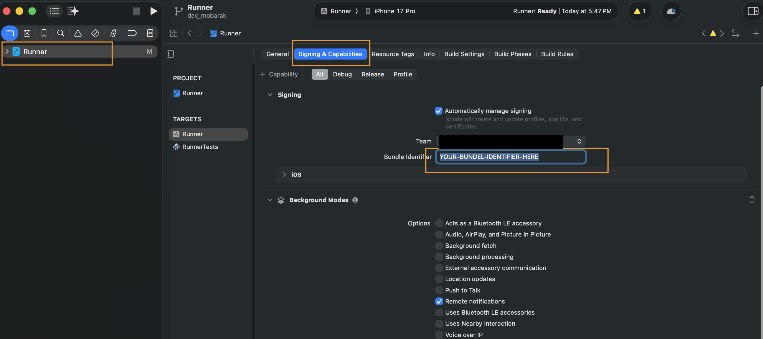Click the + Capability button
Screen dimensions: 763x339
coord(279,74)
